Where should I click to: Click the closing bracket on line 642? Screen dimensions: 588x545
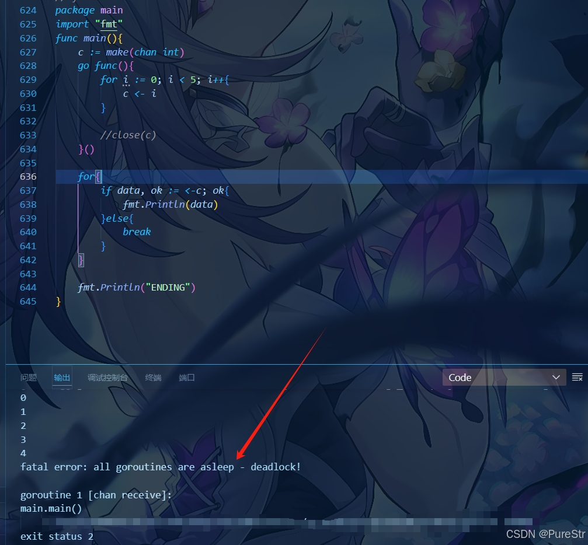(81, 260)
